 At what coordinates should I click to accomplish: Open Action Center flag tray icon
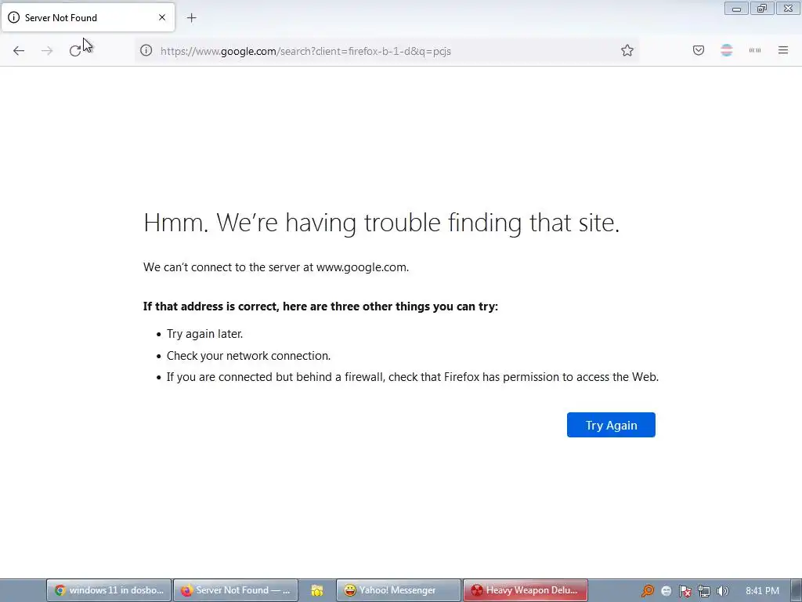coord(685,591)
